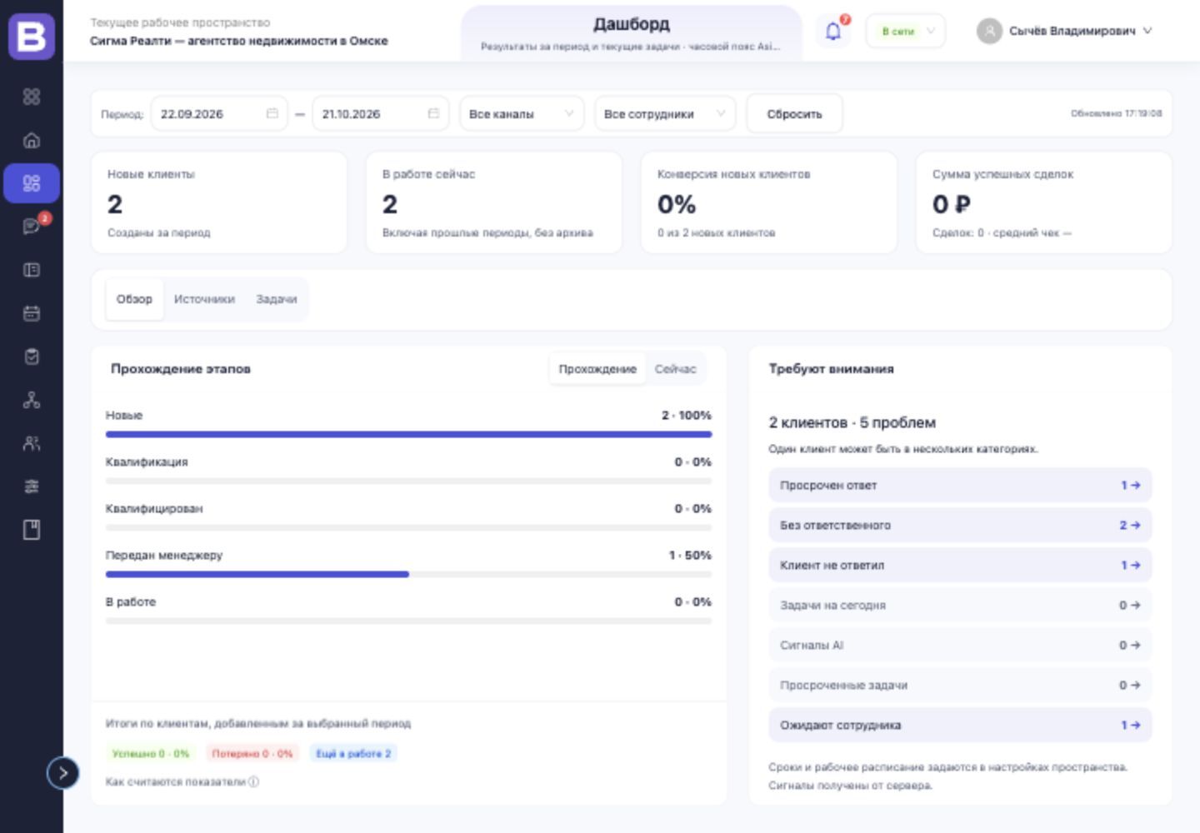The height and width of the screenshot is (833, 1200).
Task: Open the «Клиент не ответил» attention row
Action: point(960,565)
